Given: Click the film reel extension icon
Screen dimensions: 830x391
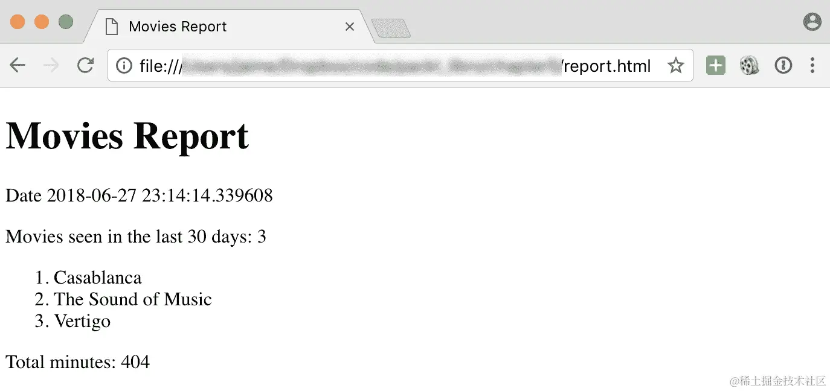Looking at the screenshot, I should coord(749,65).
